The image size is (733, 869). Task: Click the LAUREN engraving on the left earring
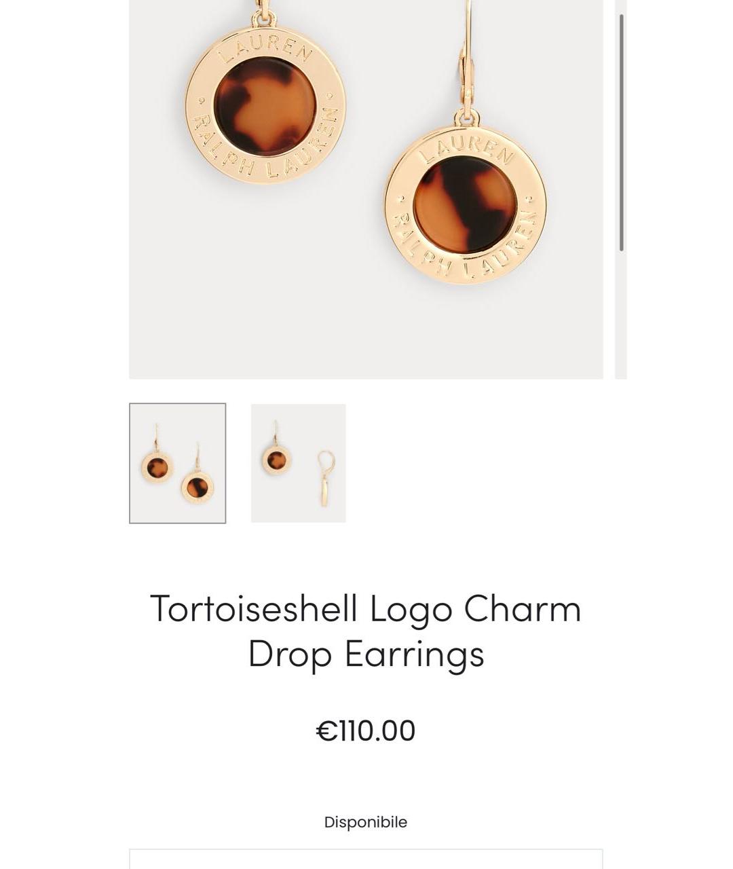tap(267, 48)
